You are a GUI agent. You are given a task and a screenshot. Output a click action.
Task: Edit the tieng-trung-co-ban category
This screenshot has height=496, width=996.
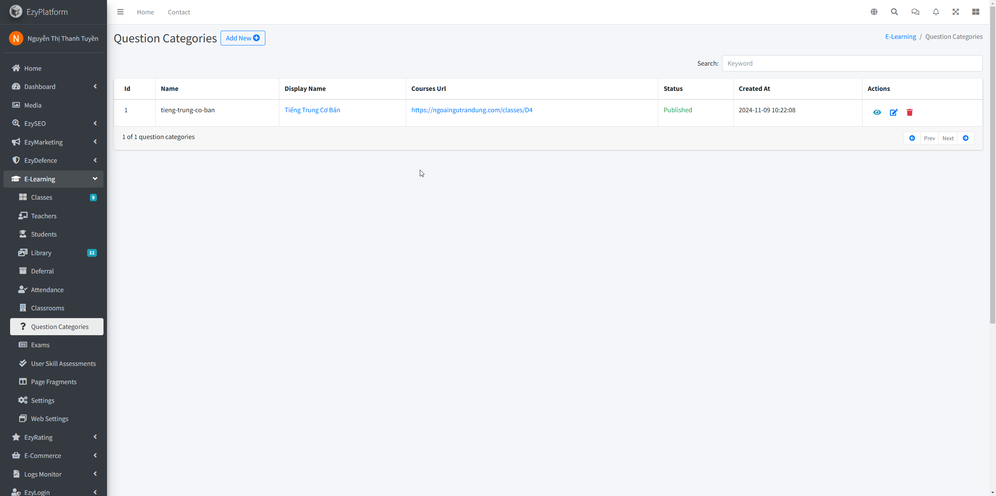tap(893, 113)
